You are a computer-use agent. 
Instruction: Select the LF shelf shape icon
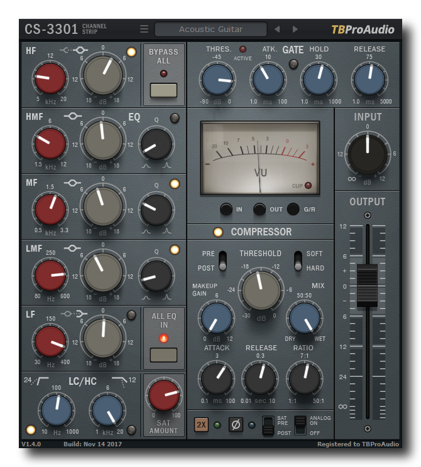point(81,314)
